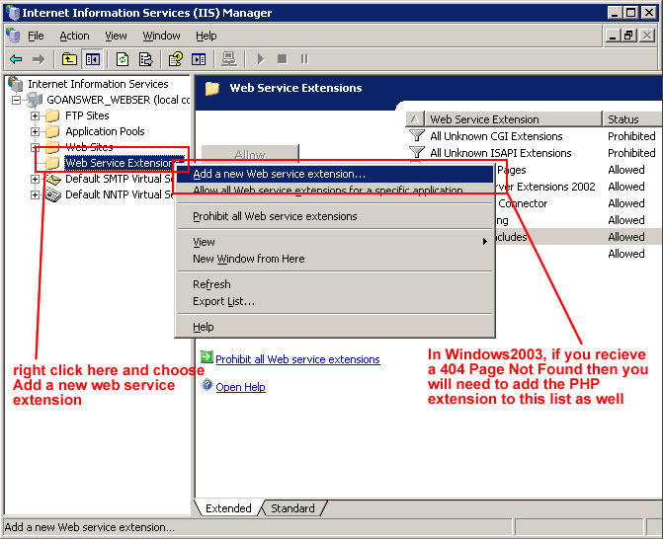Select the Web Service Extensions tree node
The image size is (663, 539).
tap(120, 163)
